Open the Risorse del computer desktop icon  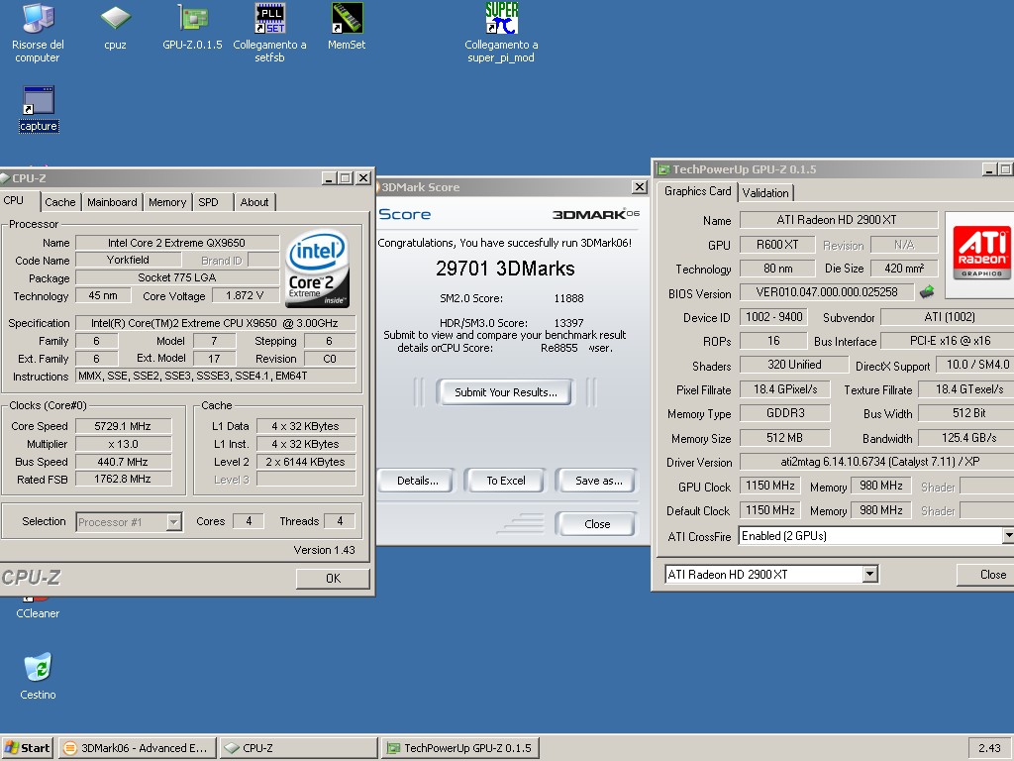pos(38,33)
